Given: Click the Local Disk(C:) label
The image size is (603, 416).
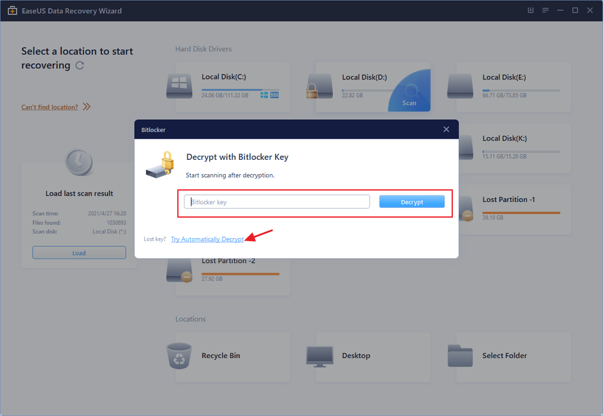Looking at the screenshot, I should click(x=224, y=77).
